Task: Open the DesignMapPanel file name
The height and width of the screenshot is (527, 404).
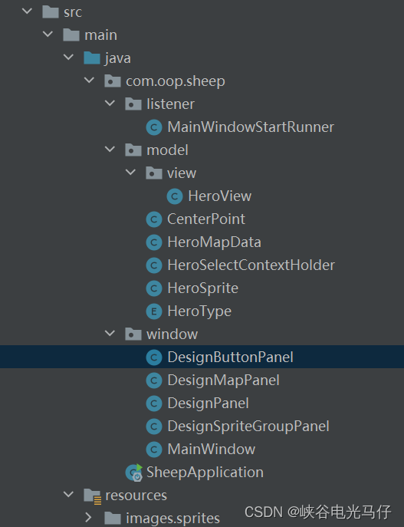Action: click(223, 380)
